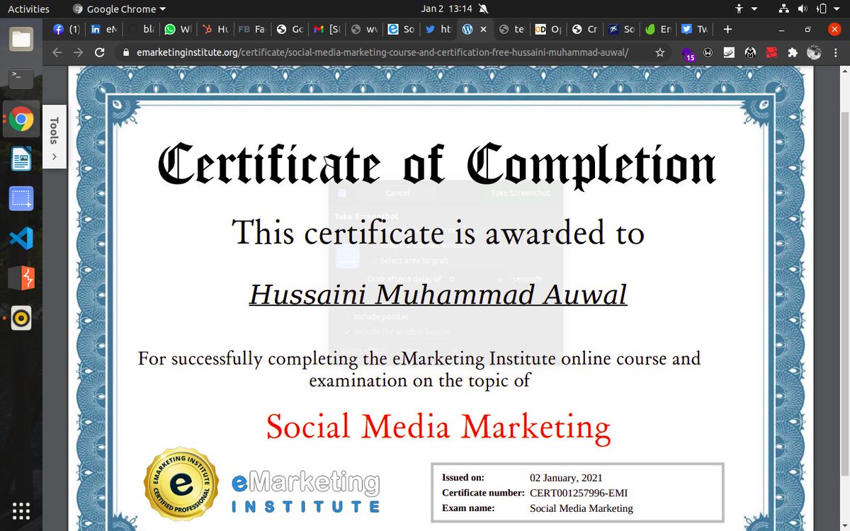Click the name Hussaini Muhammad Auwal
The width and height of the screenshot is (850, 531).
click(438, 294)
